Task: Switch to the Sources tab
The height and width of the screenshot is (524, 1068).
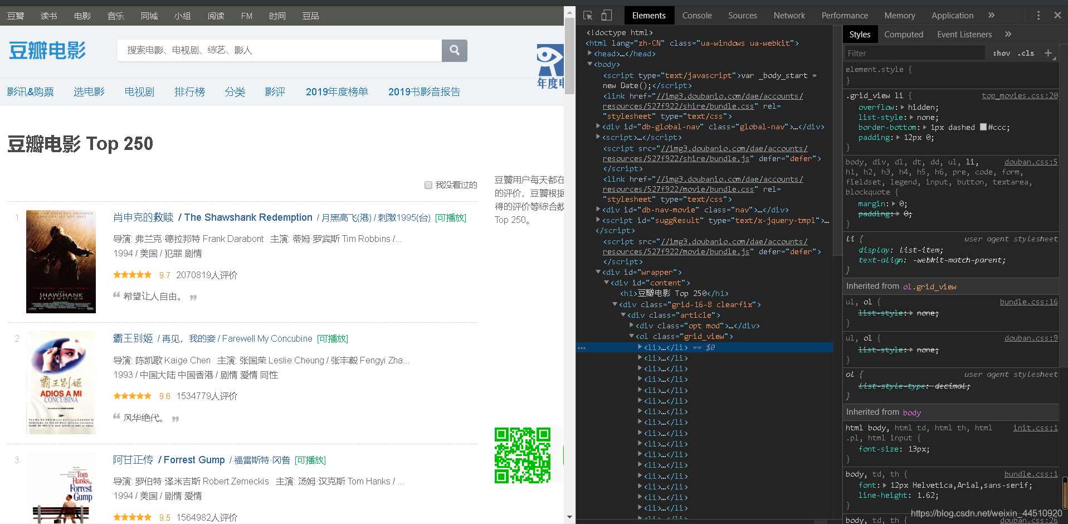Action: click(x=742, y=16)
